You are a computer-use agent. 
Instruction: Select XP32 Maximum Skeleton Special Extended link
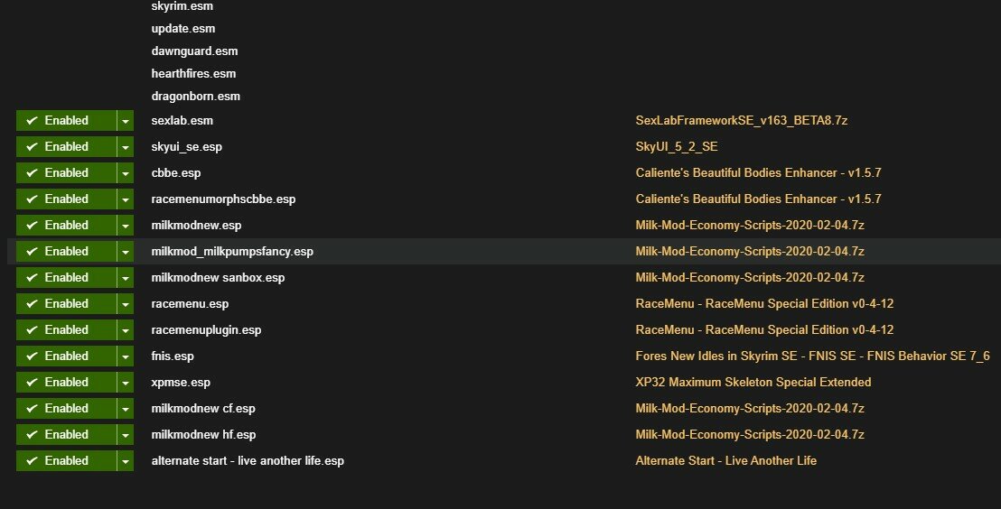pyautogui.click(x=753, y=382)
